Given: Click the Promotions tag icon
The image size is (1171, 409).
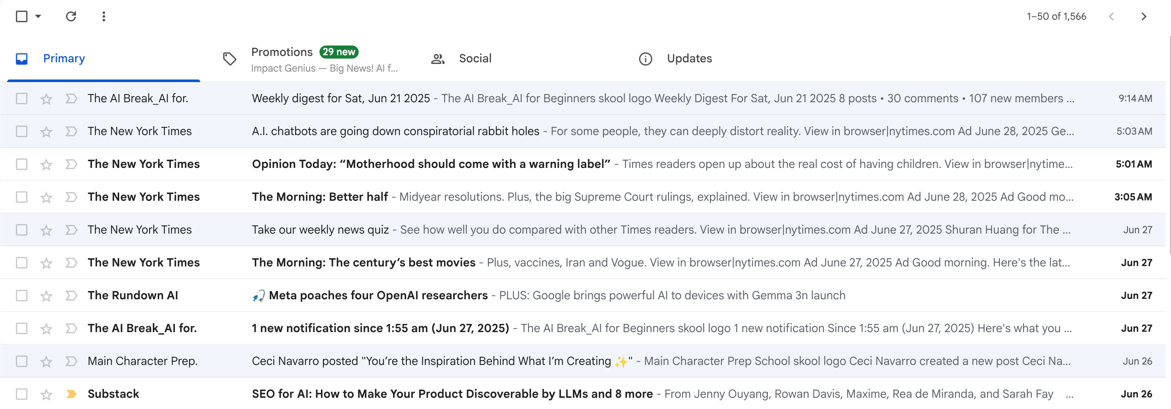Looking at the screenshot, I should pos(229,59).
